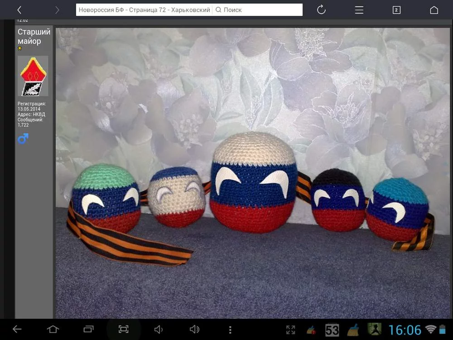
Task: Open Android recent apps button
Action: coord(88,329)
